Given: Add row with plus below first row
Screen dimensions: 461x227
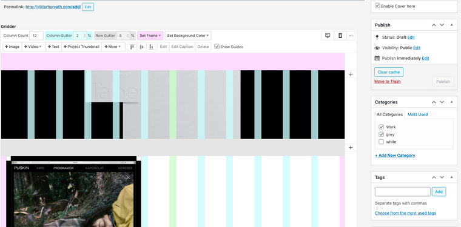Looking at the screenshot, I should coord(351,74).
